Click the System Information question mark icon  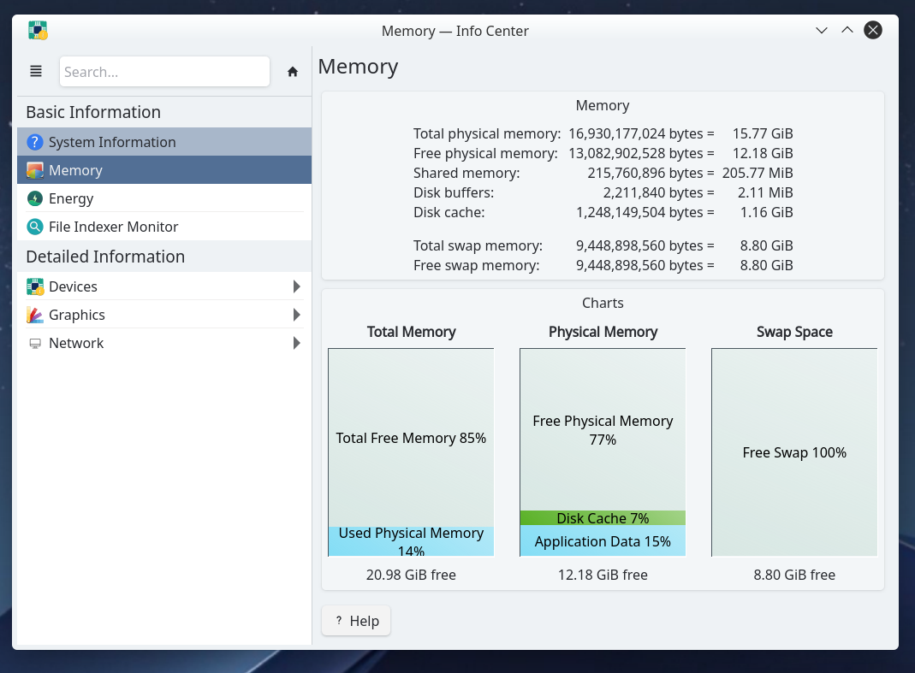34,143
